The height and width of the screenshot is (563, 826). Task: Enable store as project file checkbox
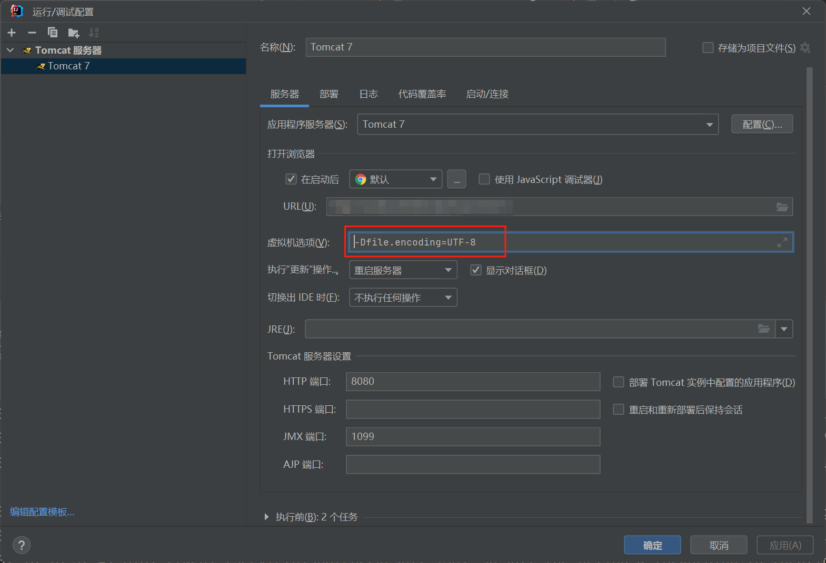pos(708,48)
